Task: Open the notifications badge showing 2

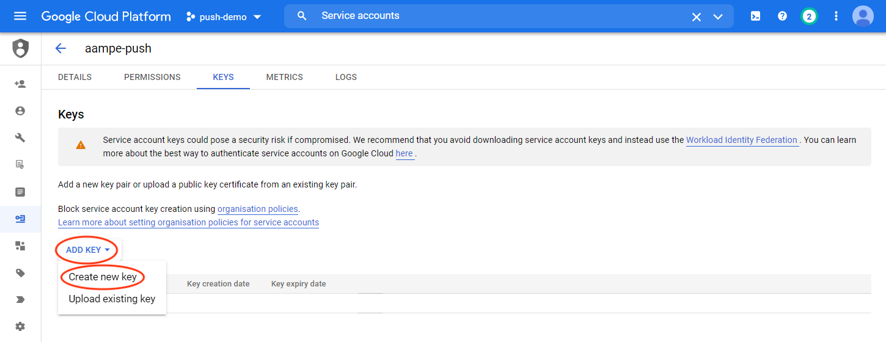Action: click(809, 16)
